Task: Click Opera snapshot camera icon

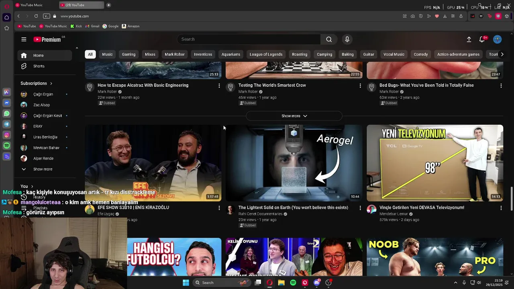Action: tap(413, 16)
